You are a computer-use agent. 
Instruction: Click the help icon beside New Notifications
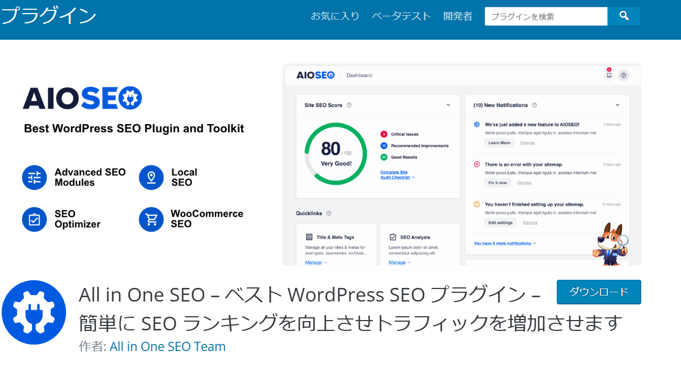click(534, 105)
